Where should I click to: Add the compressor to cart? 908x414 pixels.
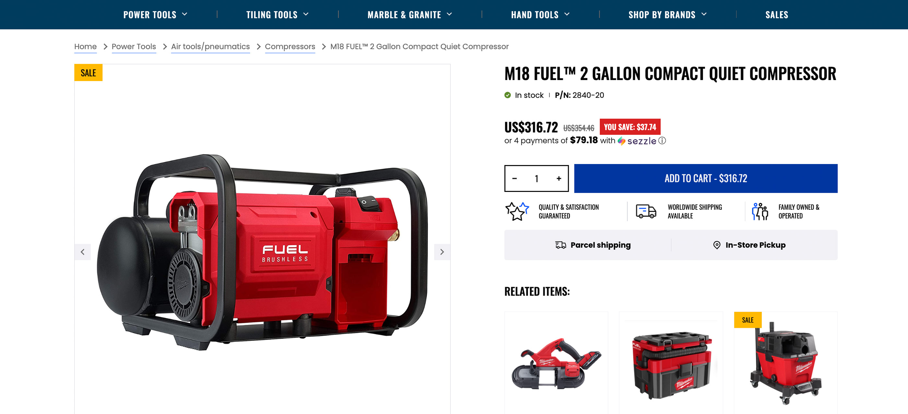706,178
